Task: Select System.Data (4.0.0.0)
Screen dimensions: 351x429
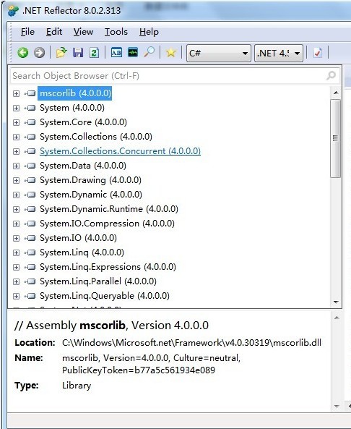Action: 83,166
